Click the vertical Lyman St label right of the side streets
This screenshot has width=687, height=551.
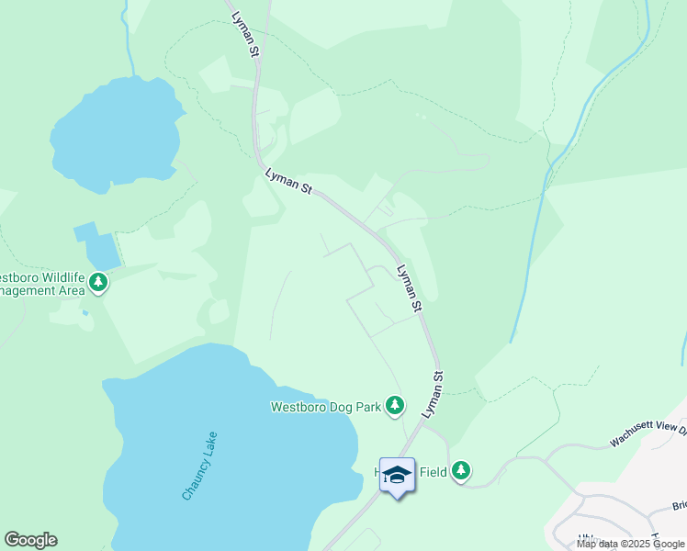[x=410, y=288]
